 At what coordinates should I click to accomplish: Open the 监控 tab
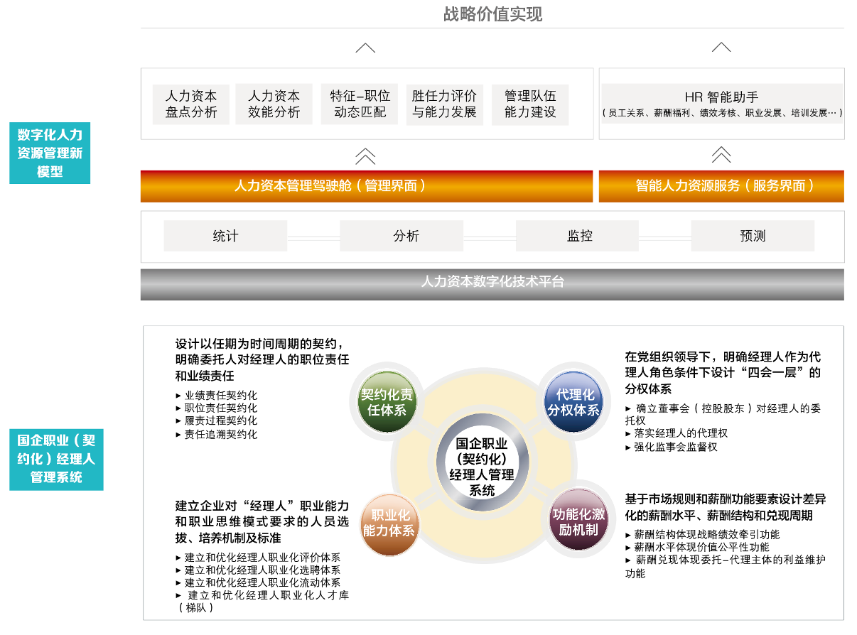point(579,236)
